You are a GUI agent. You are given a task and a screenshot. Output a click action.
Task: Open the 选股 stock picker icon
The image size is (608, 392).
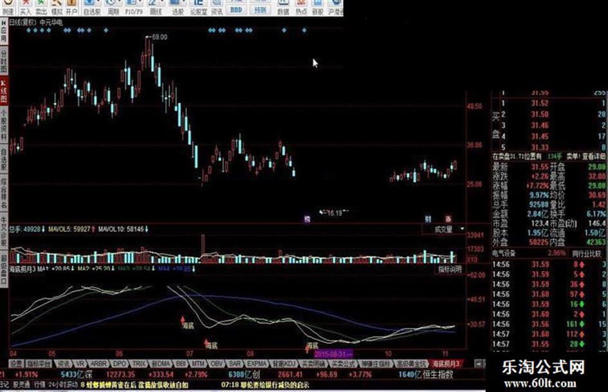[x=177, y=7]
